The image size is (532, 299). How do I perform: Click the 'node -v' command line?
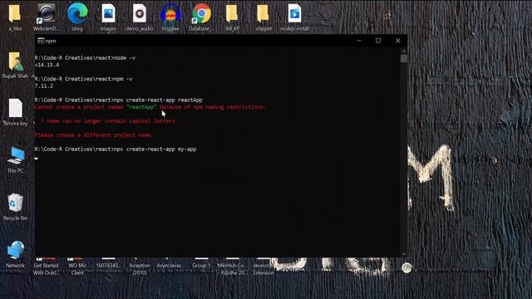click(x=85, y=58)
